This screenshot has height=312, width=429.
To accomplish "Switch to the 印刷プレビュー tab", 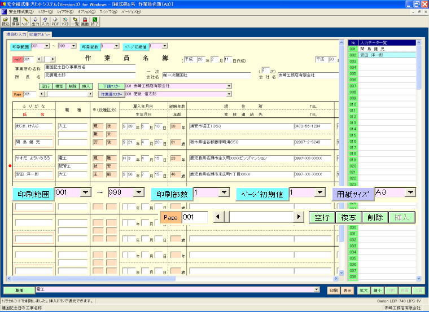I will click(x=40, y=34).
